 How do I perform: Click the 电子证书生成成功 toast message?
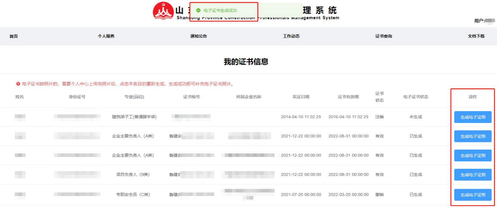pos(220,11)
